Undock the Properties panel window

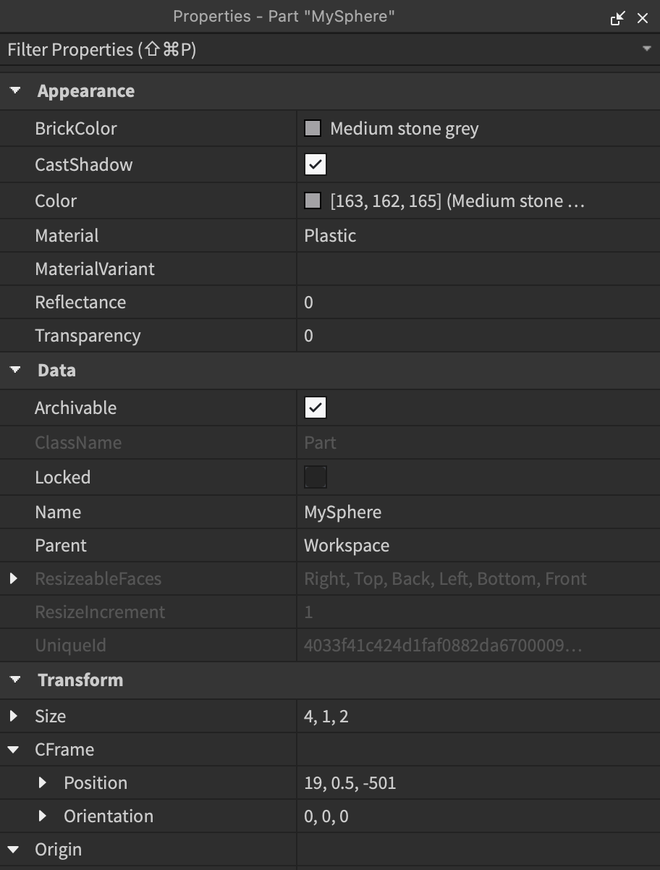tap(617, 18)
